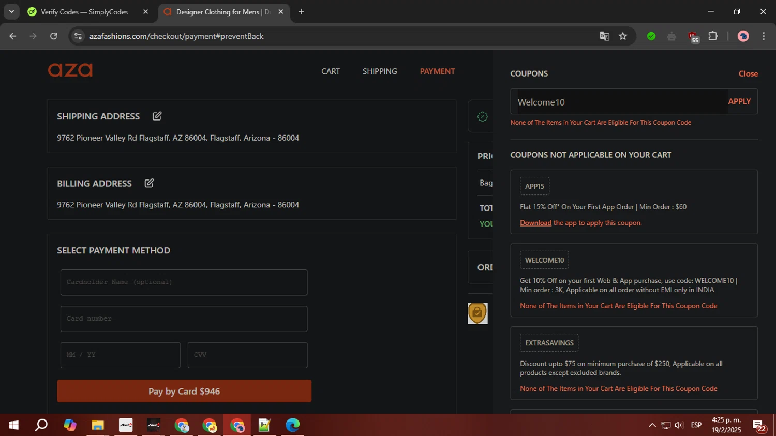Close the Verify Codes — SimplyCodes tab
776x436 pixels.
(x=145, y=12)
